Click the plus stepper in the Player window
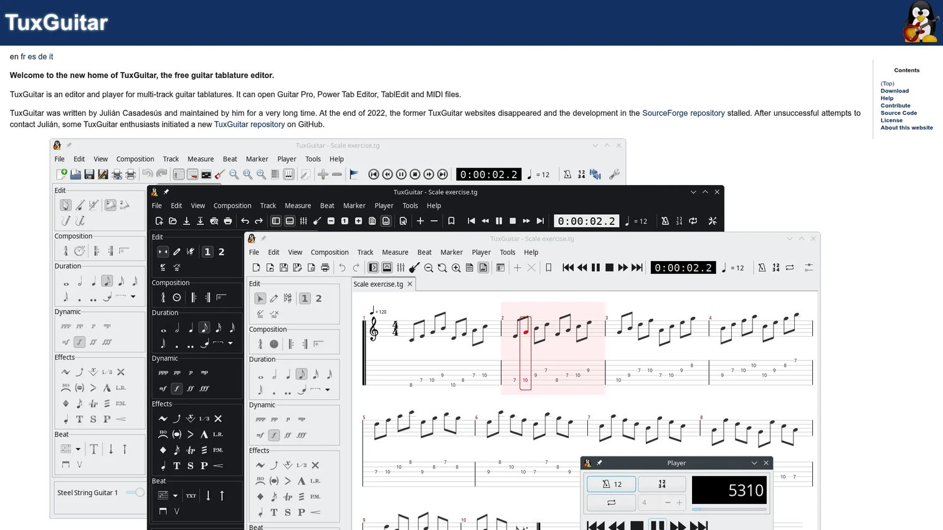The width and height of the screenshot is (943, 530). (680, 503)
